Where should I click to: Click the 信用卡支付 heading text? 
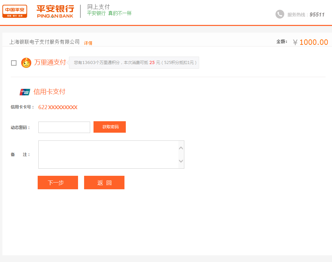click(49, 92)
